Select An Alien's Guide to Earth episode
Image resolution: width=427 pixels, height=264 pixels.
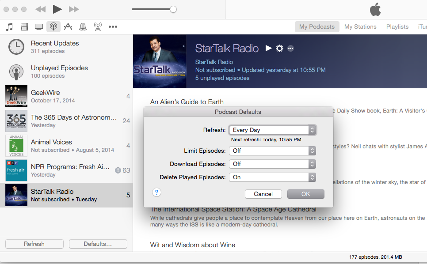coord(187,102)
